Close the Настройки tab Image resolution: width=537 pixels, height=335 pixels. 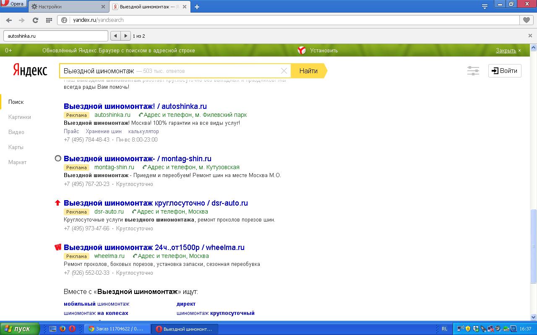click(103, 7)
